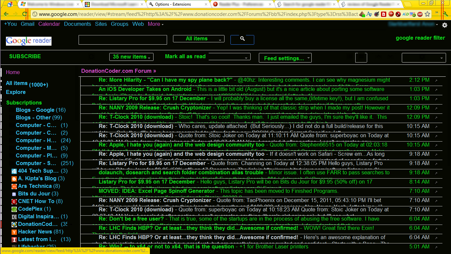The image size is (451, 254).
Task: Click the Blogger icon for A. Kipta's Blog
Action: [14, 179]
